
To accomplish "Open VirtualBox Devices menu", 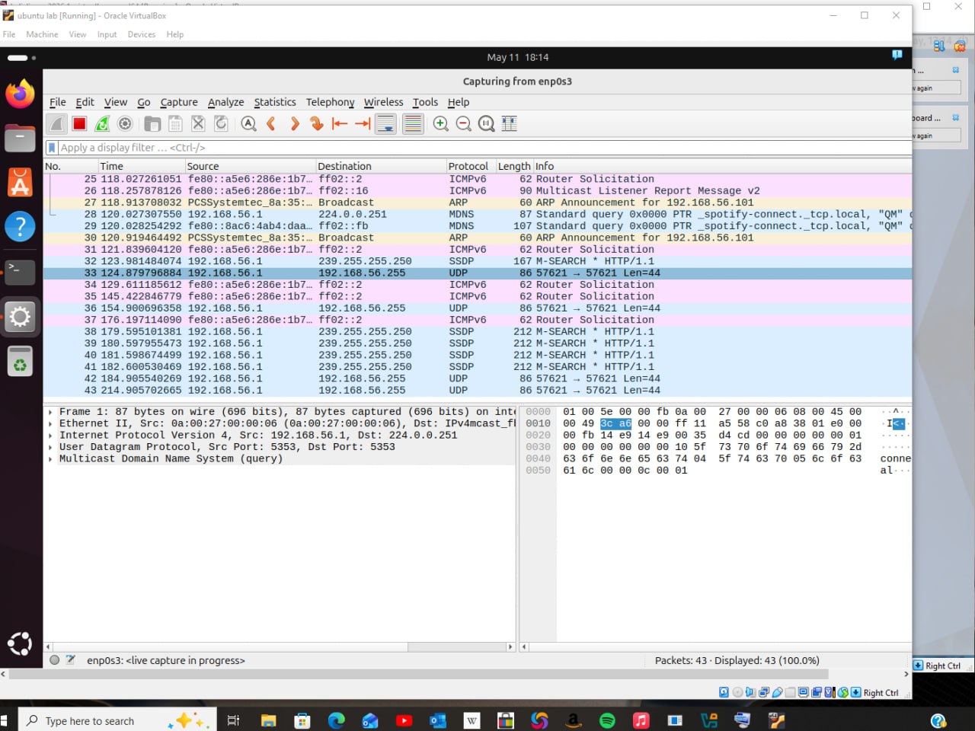I will pos(142,34).
